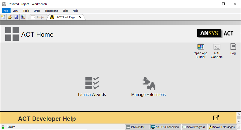The height and width of the screenshot is (130, 241).
Task: Click the No DPS Connection button
Action: 166,127
